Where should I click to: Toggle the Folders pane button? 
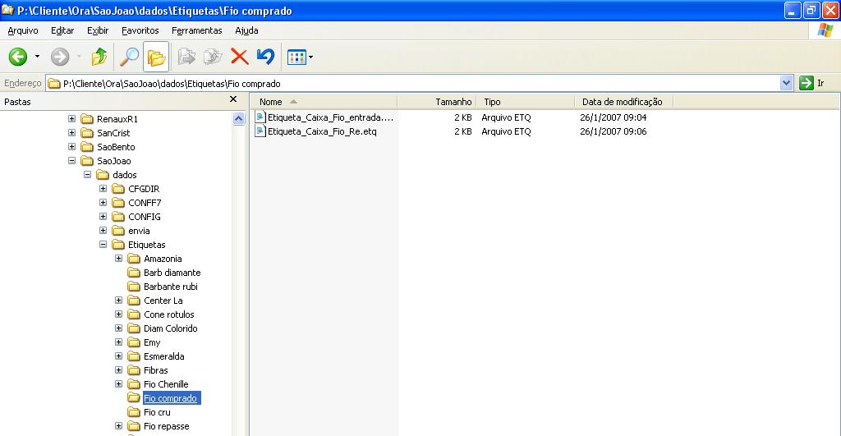[156, 57]
